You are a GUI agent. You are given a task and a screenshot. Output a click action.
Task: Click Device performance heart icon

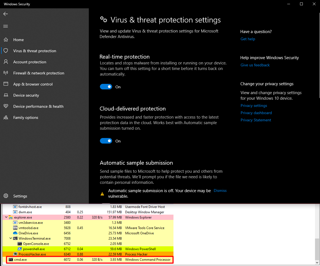6,106
